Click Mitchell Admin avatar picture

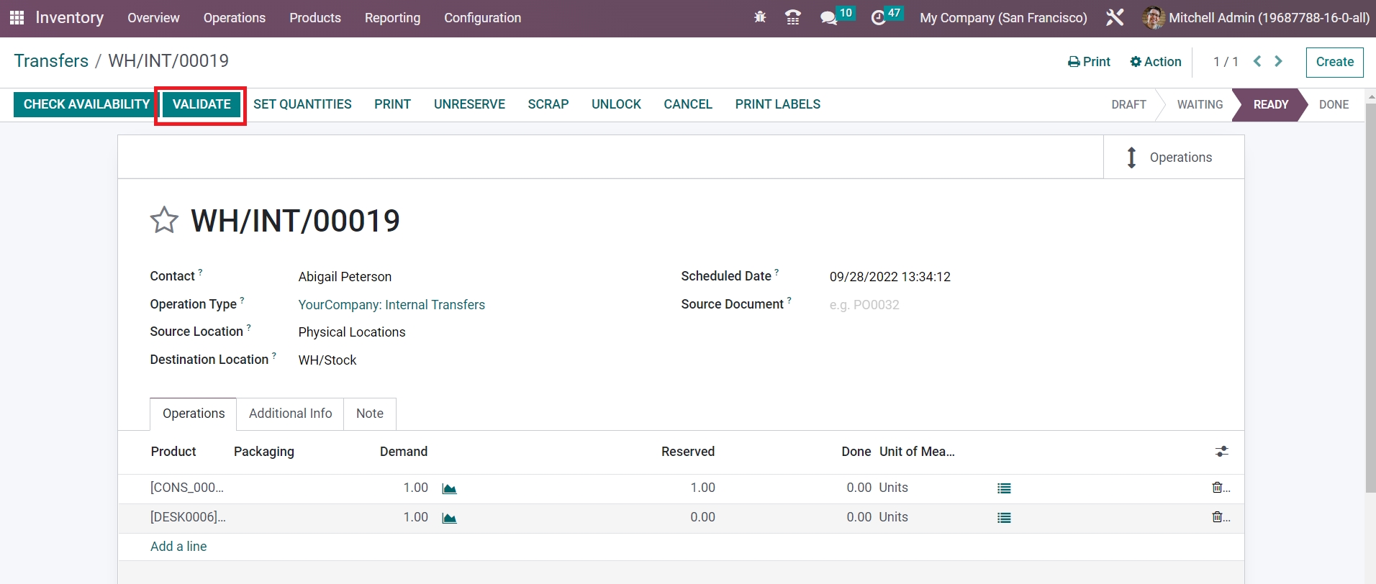[1153, 17]
